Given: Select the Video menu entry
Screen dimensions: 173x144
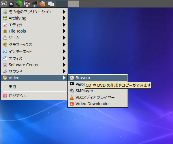Looking at the screenshot, I should coord(34,78).
